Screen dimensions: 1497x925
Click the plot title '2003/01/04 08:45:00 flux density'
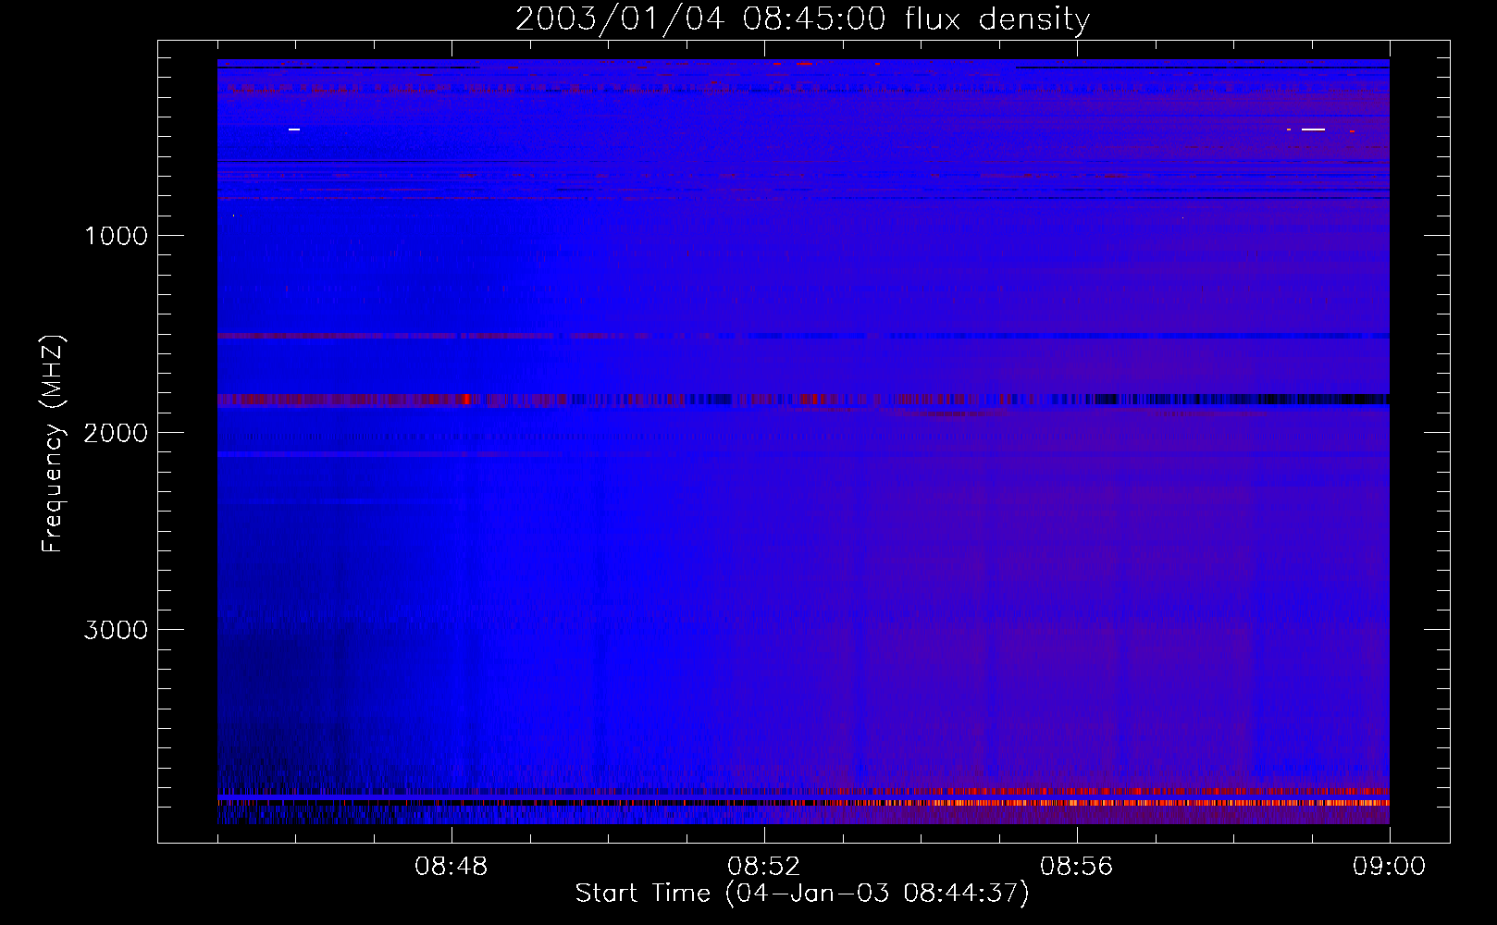[x=802, y=19]
